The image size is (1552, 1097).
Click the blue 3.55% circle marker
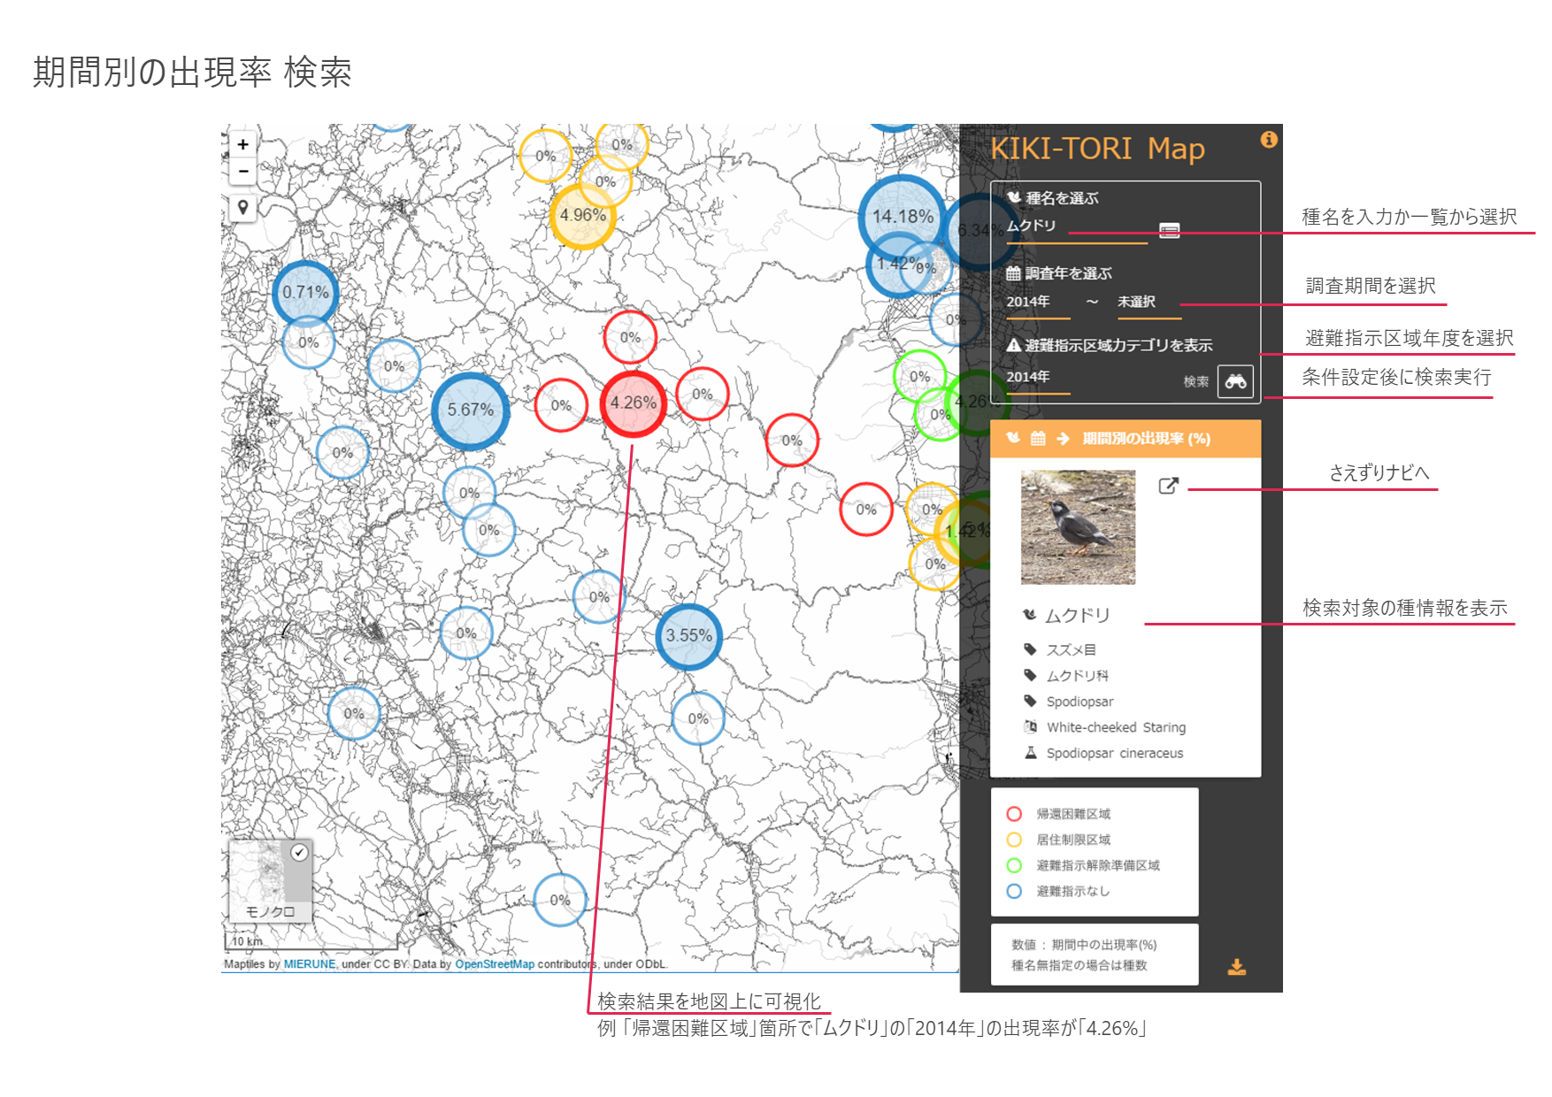689,636
